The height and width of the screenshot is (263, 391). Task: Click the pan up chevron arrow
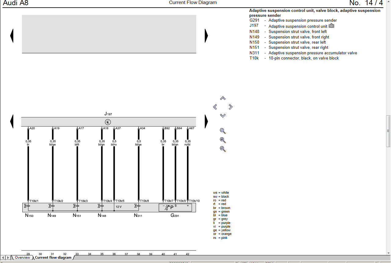tap(223, 98)
